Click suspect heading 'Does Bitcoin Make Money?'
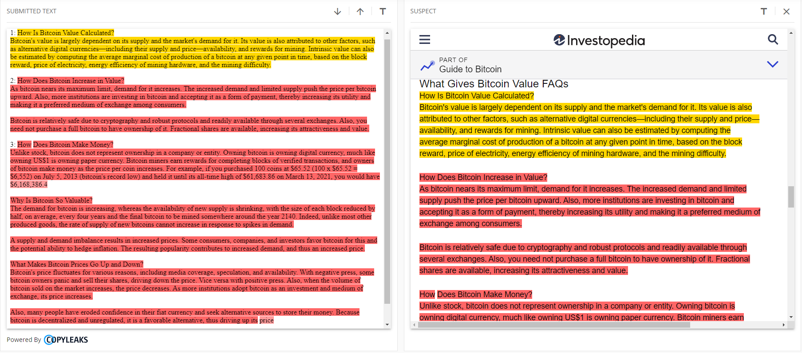 click(x=485, y=294)
